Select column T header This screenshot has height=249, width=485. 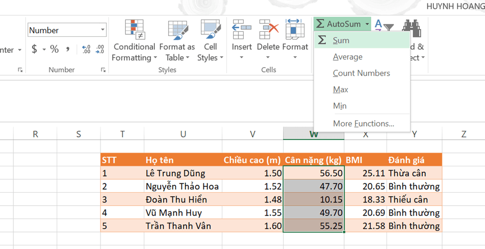click(122, 134)
